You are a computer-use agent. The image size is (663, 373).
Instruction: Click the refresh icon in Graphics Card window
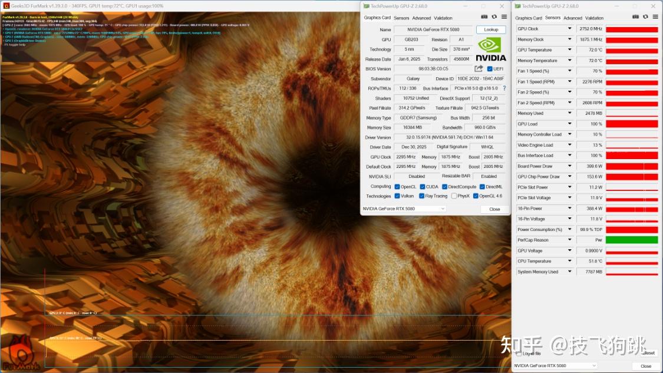click(x=494, y=17)
